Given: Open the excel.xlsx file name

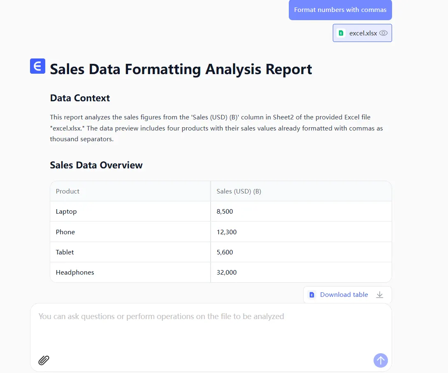Looking at the screenshot, I should [x=363, y=33].
